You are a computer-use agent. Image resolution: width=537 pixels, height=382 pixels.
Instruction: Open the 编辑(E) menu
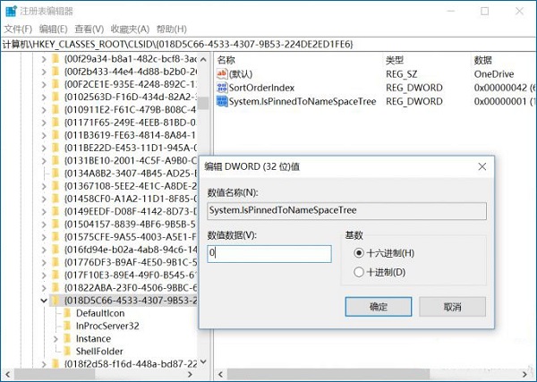coord(53,30)
